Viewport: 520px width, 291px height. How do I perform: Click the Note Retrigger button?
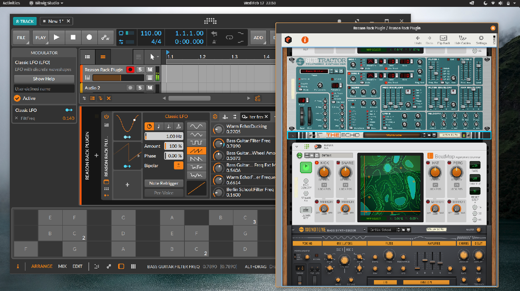pos(164,183)
